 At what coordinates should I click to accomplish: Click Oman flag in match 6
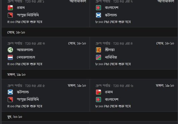(98, 92)
